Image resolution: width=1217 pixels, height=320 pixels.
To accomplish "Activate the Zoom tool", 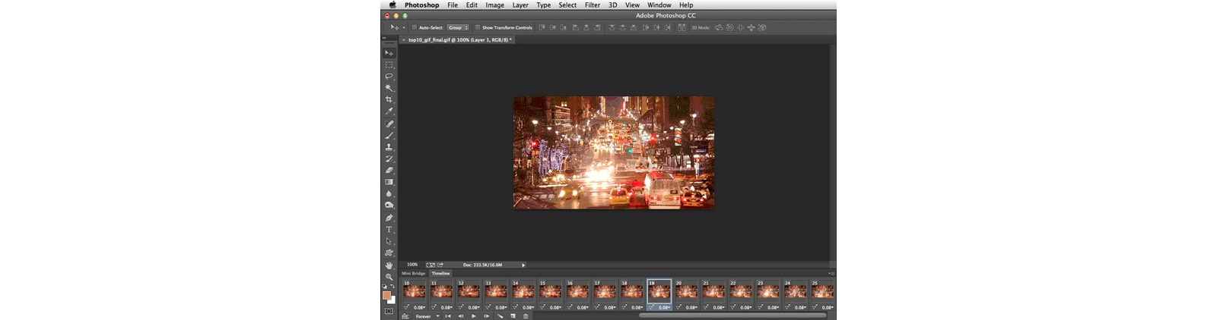I will pyautogui.click(x=389, y=277).
